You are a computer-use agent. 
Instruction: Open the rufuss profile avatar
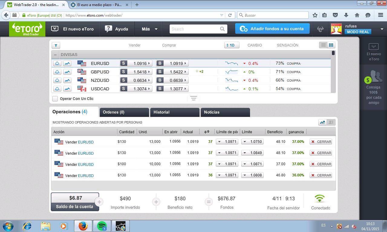[336, 29]
